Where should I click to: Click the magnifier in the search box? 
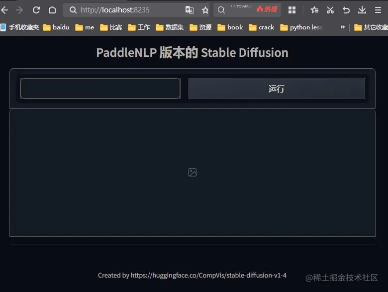point(221,10)
